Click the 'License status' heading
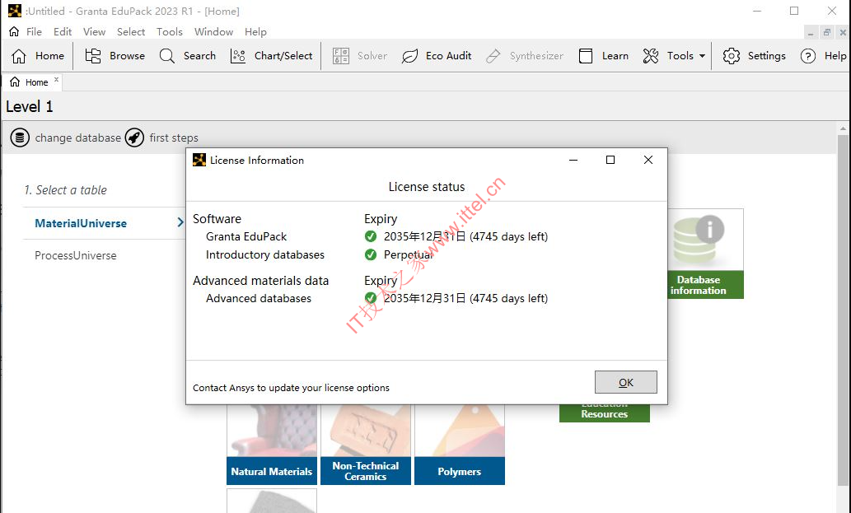The height and width of the screenshot is (513, 851). coord(427,187)
